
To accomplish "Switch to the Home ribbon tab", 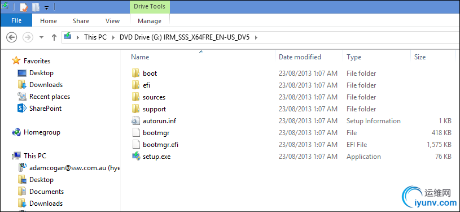I will [x=49, y=21].
